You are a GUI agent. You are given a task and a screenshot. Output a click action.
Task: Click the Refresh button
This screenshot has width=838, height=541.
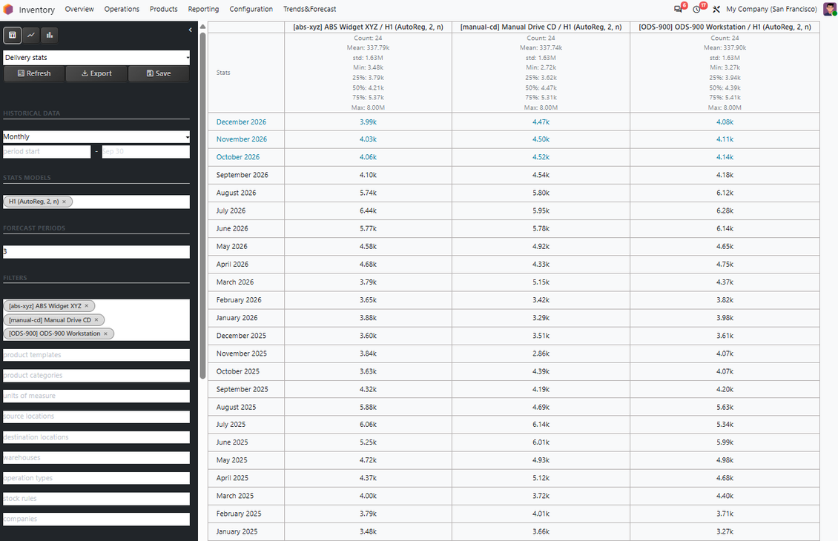pyautogui.click(x=34, y=73)
